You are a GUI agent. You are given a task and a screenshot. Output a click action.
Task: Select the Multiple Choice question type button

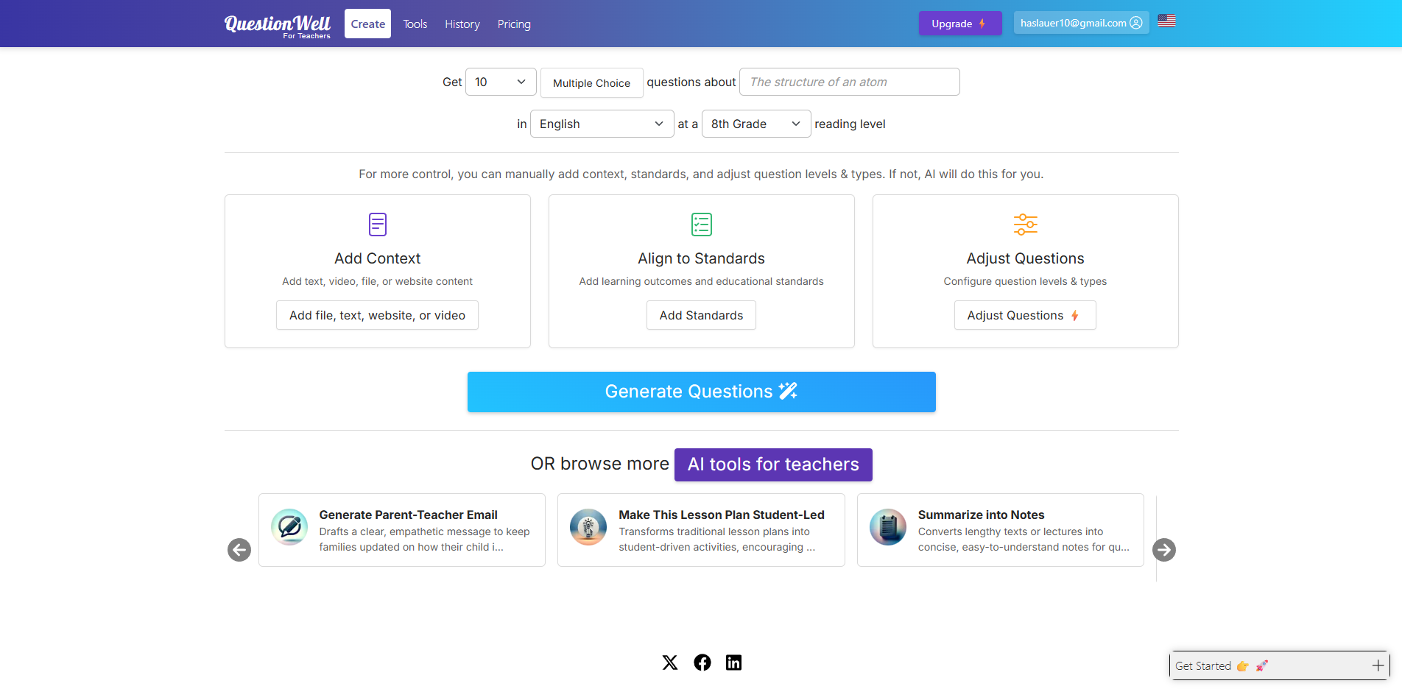point(591,83)
